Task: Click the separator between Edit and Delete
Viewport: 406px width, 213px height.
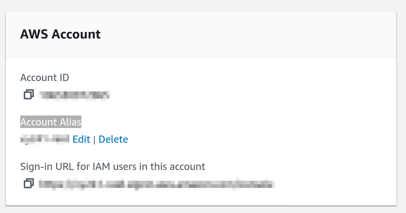Action: pos(94,139)
